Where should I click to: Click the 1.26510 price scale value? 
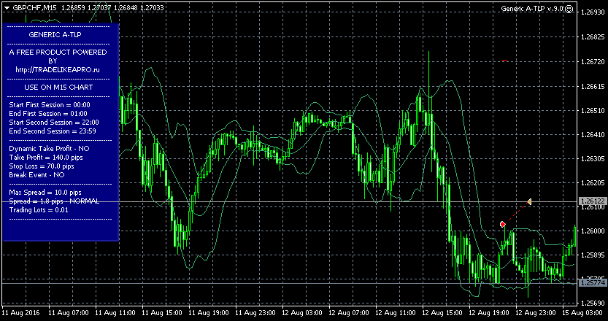[x=593, y=110]
